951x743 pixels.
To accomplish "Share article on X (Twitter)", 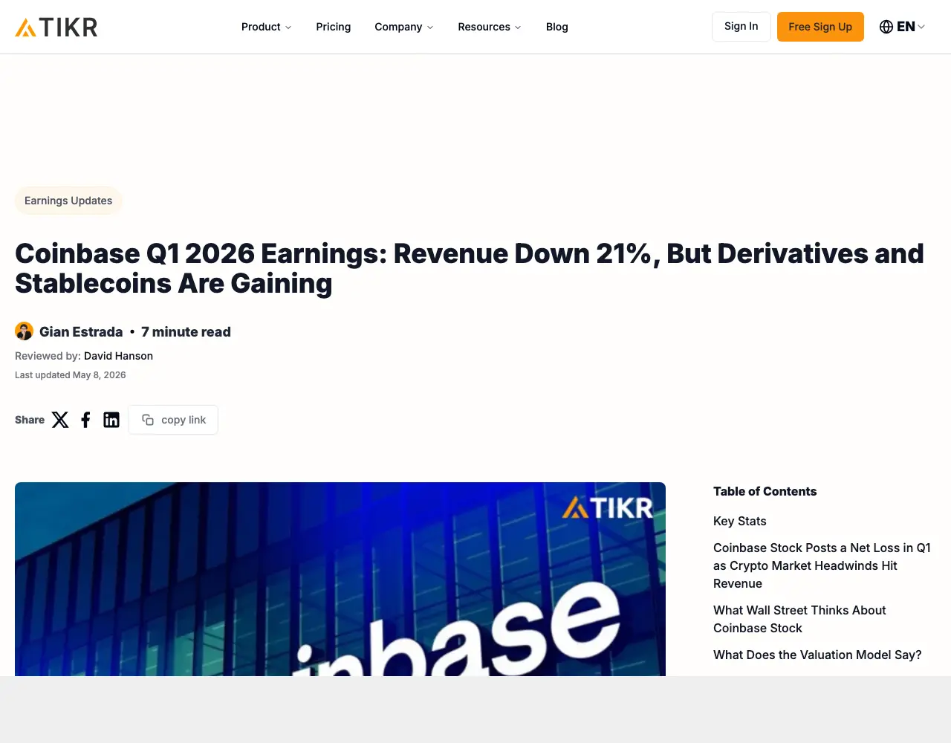I will coord(60,420).
